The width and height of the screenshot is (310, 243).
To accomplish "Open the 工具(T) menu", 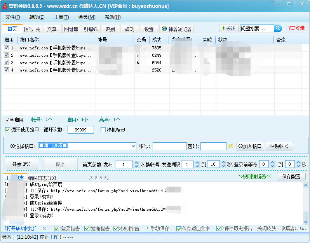I will pyautogui.click(x=61, y=17).
